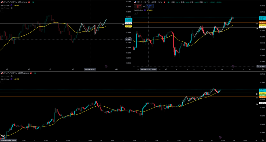This screenshot has width=266, height=142.
Task: Click the 2025-08-26 date label on daily time axis
Action: pos(90,69)
